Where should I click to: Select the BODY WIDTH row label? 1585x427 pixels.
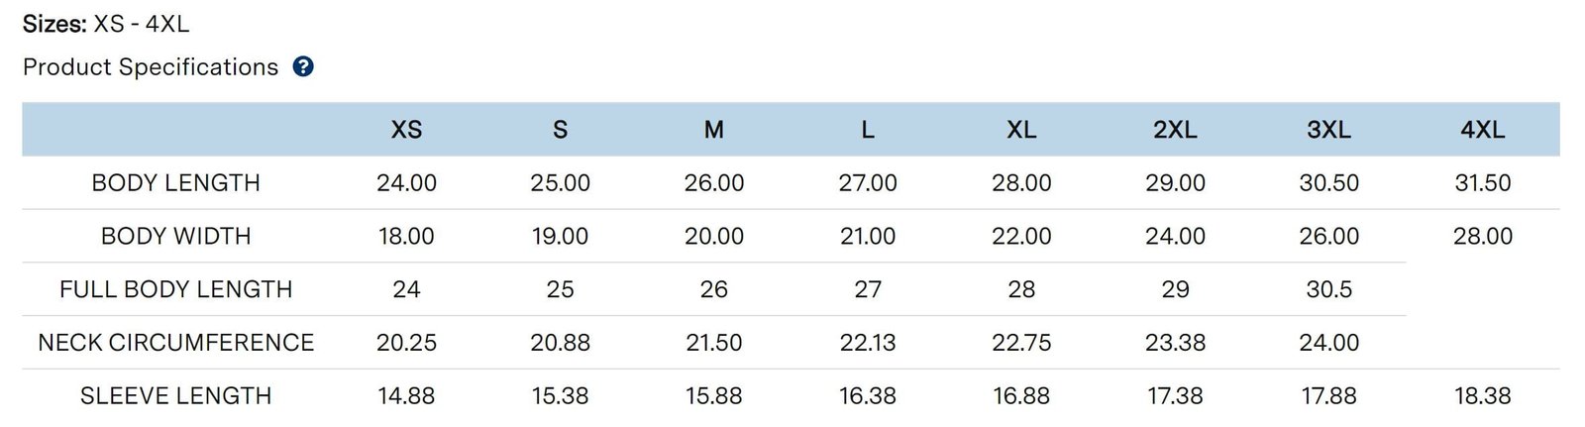point(175,237)
